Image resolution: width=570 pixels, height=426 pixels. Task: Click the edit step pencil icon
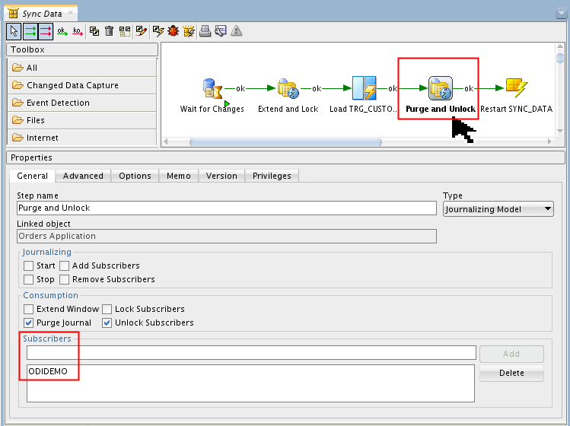tap(141, 31)
